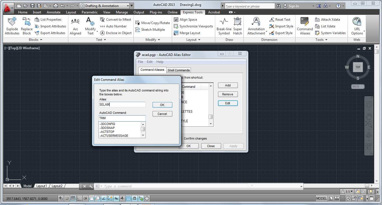Viewport: 382px width, 205px height.
Task: Open List Properties in Blocks panel
Action: click(x=48, y=20)
